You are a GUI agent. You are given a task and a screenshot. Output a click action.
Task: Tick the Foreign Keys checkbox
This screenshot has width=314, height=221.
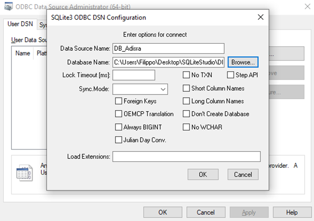pyautogui.click(x=118, y=101)
